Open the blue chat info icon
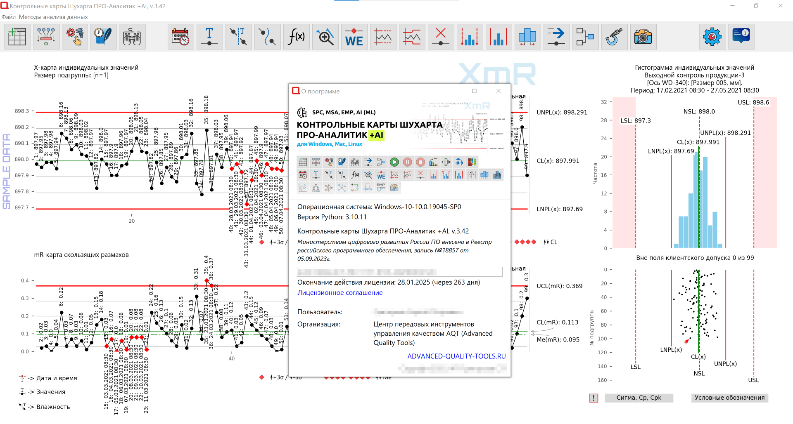This screenshot has height=424, width=793. [741, 37]
